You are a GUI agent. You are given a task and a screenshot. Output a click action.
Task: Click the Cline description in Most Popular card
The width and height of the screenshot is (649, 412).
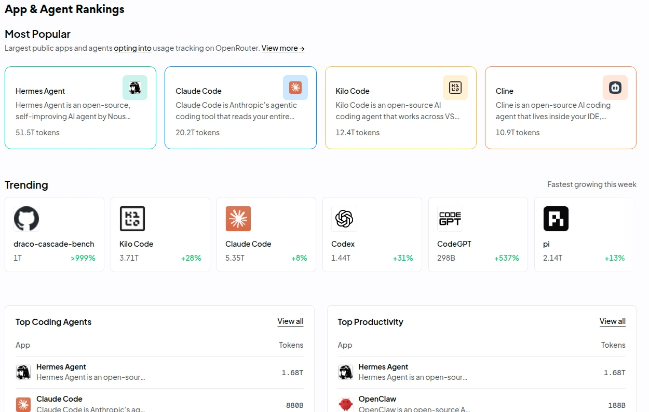pos(553,111)
